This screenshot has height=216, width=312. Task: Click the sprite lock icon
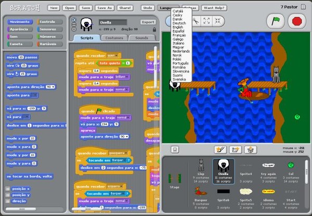click(x=154, y=30)
